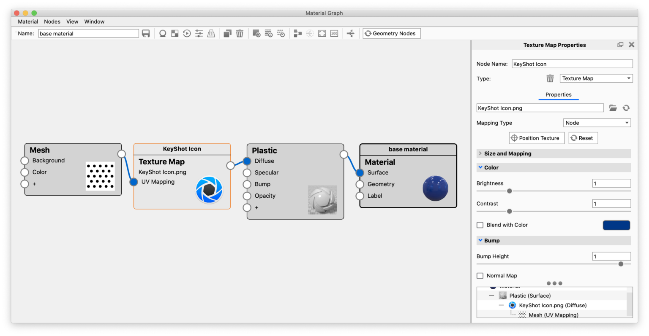Enable the Blend with Color checkbox
Screen dimensions: 649x336
(x=480, y=225)
